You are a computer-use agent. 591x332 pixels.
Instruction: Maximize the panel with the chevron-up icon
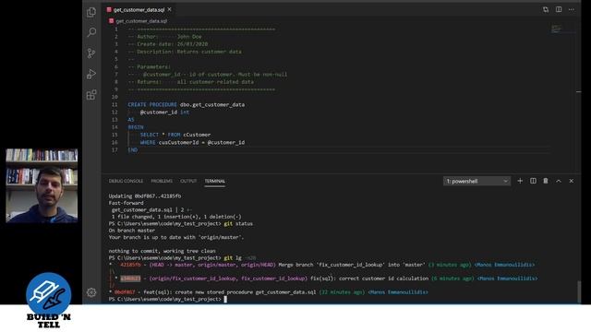tap(559, 181)
